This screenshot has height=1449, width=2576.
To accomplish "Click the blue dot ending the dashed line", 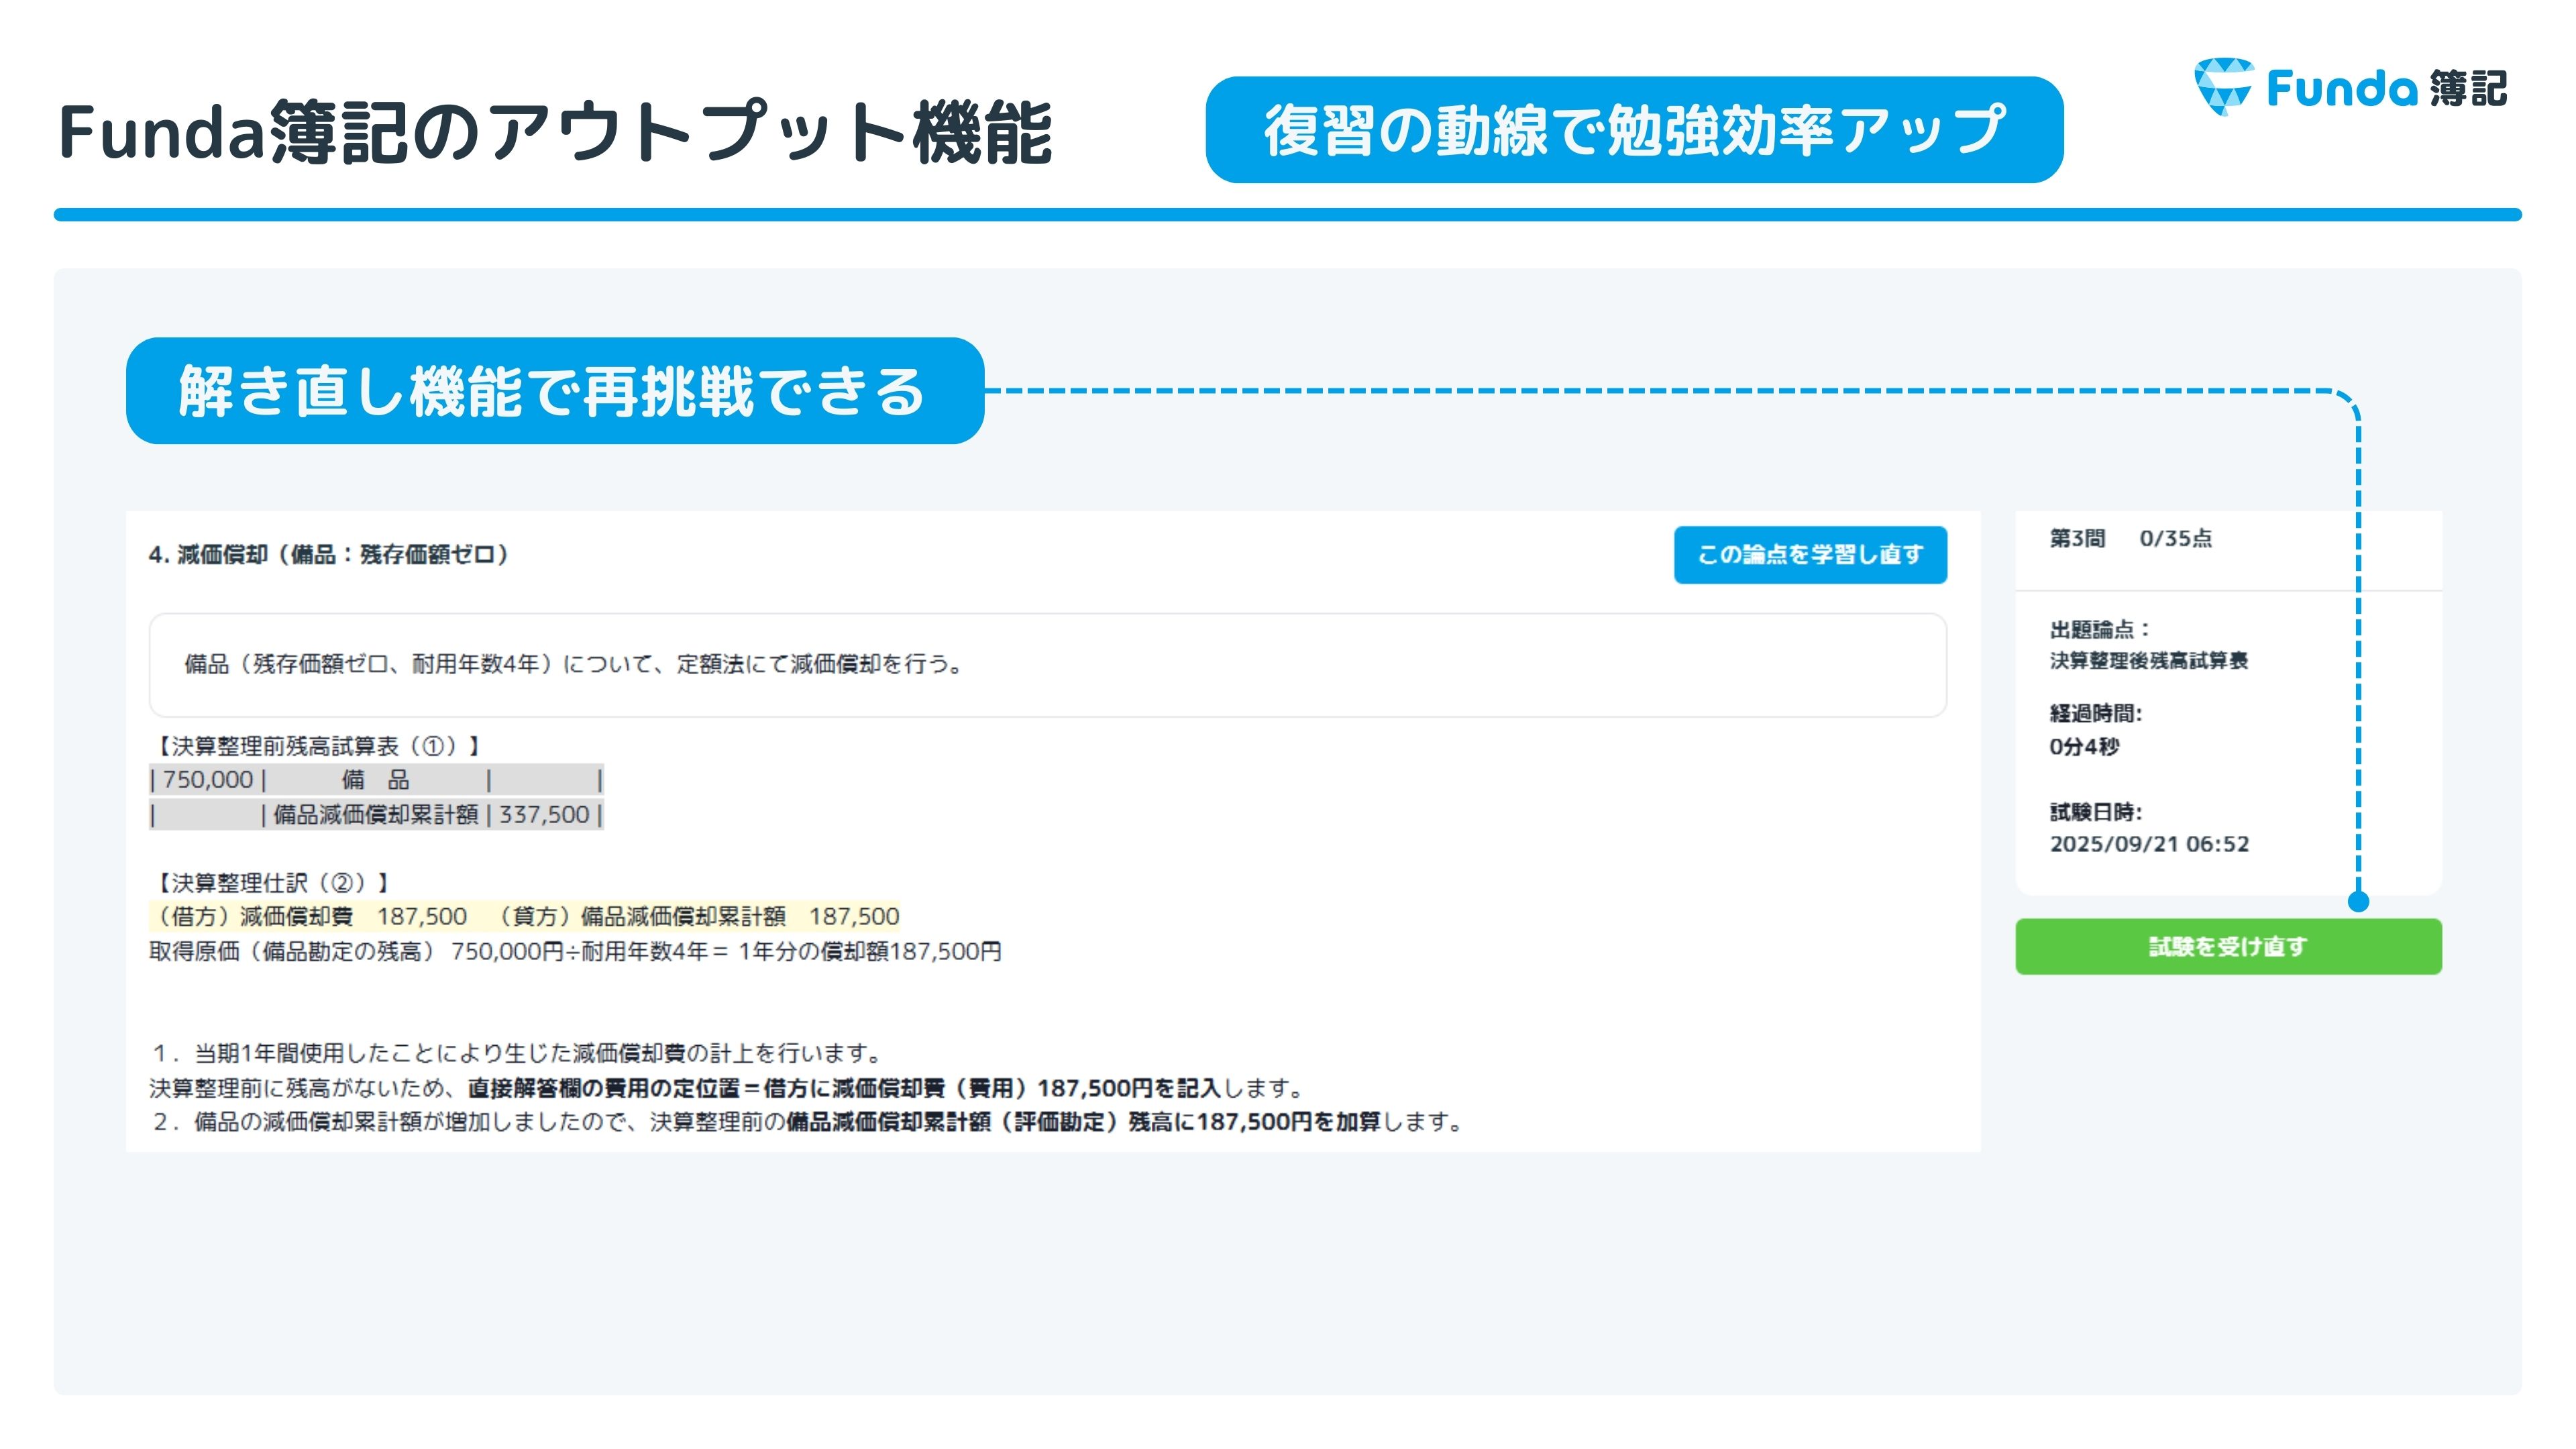I will [x=2358, y=902].
